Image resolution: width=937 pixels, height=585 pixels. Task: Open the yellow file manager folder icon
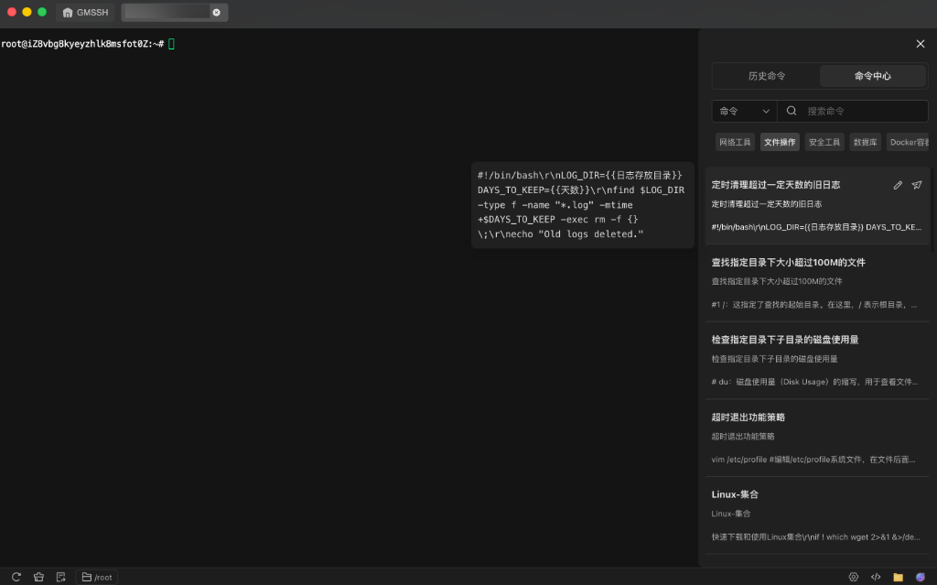898,577
